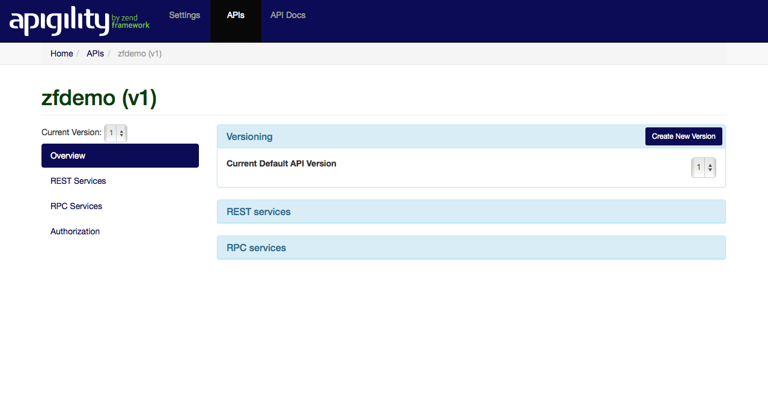
Task: Click the Apigility logo
Action: [79, 21]
